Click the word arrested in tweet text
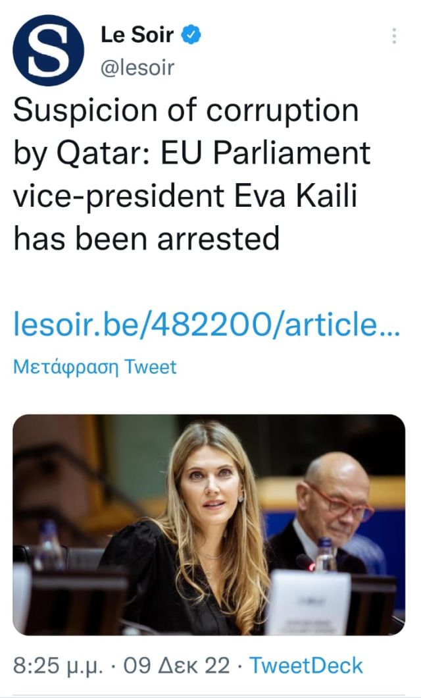 tap(218, 238)
